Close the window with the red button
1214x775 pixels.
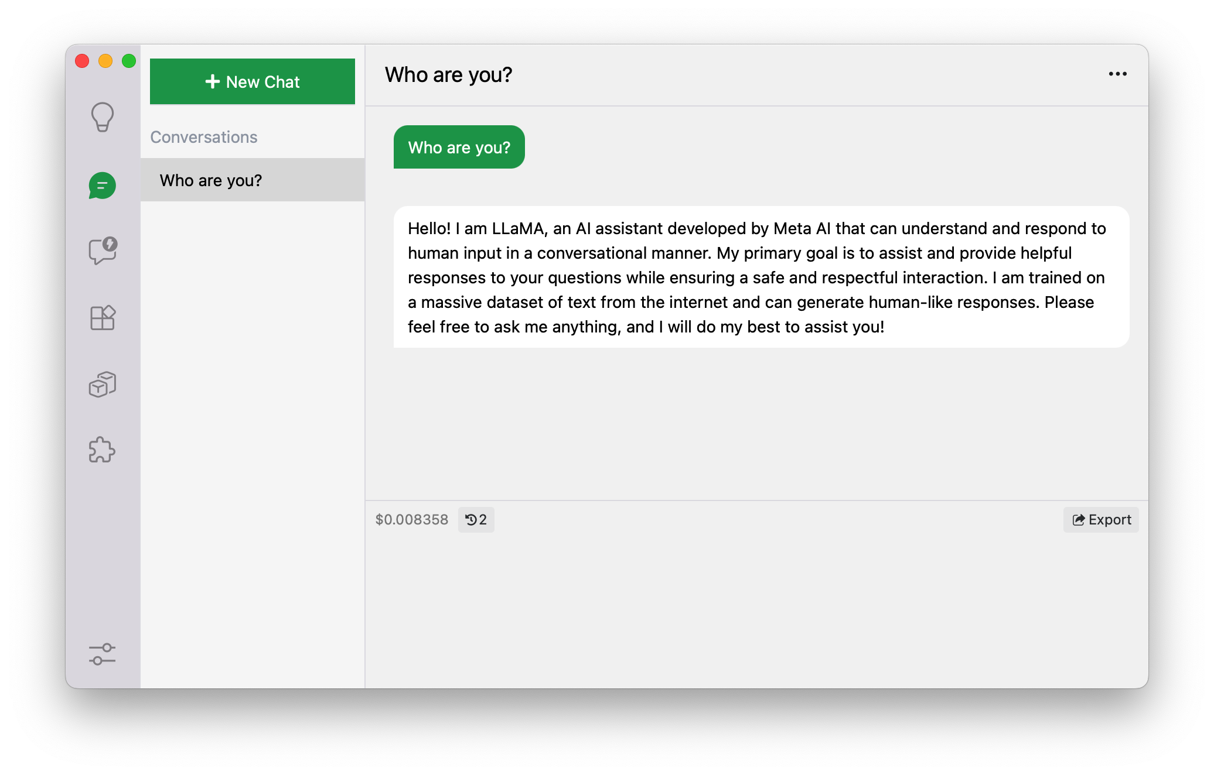tap(82, 61)
